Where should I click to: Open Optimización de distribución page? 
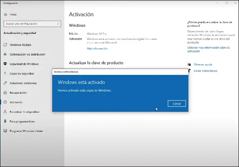pyautogui.click(x=27, y=54)
